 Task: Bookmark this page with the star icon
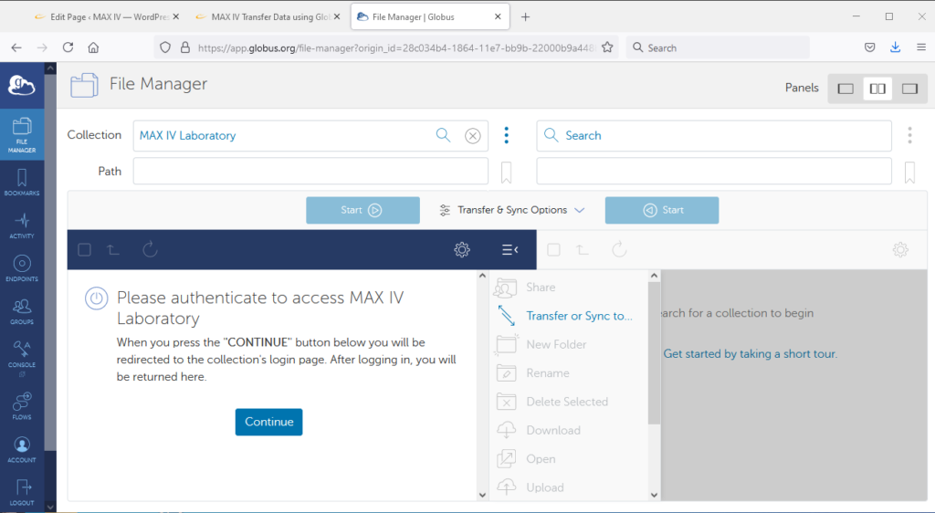click(607, 47)
